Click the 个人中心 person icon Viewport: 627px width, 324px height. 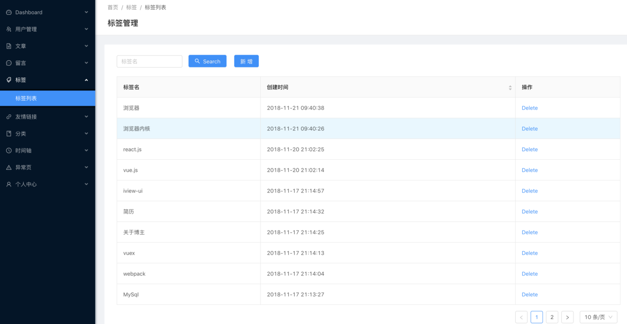tap(9, 184)
